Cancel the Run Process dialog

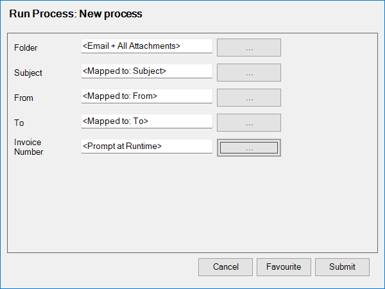point(225,267)
